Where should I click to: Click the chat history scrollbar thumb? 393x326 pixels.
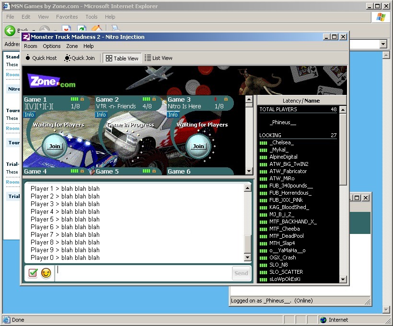[247, 244]
